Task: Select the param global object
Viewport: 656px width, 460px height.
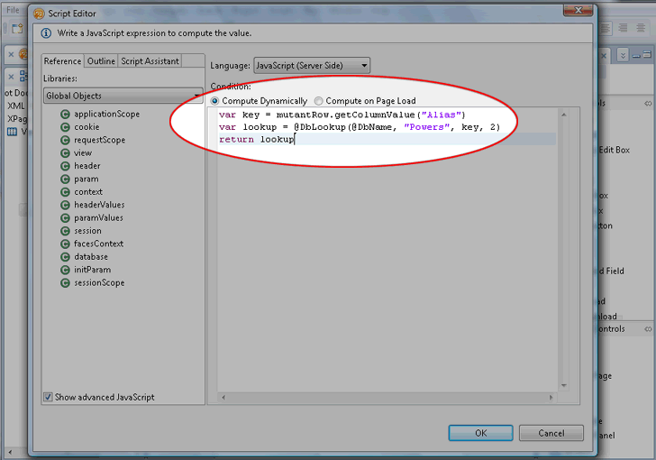Action: [87, 179]
